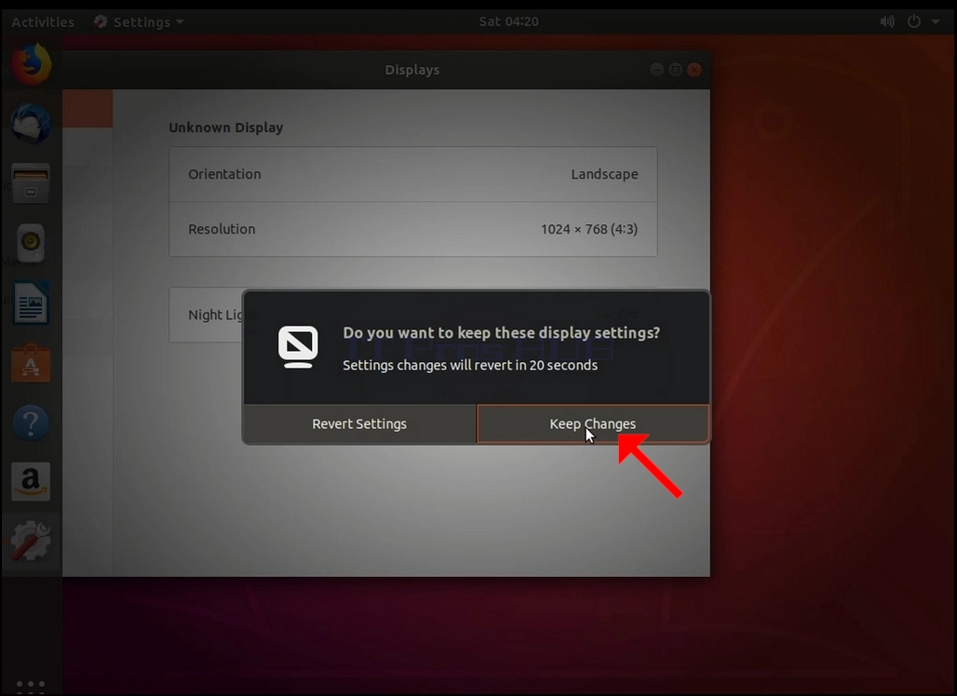957x696 pixels.
Task: Launch Rhythmbox music player icon
Action: [31, 242]
